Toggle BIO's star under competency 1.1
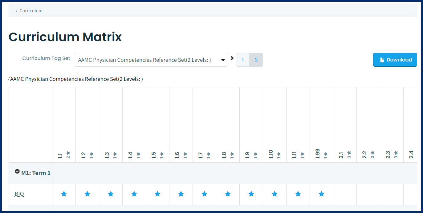Image resolution: width=423 pixels, height=213 pixels. [64, 194]
